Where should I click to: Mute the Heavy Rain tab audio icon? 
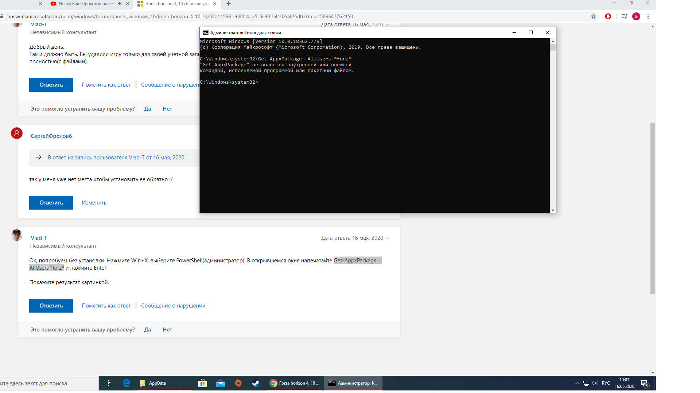(x=120, y=4)
